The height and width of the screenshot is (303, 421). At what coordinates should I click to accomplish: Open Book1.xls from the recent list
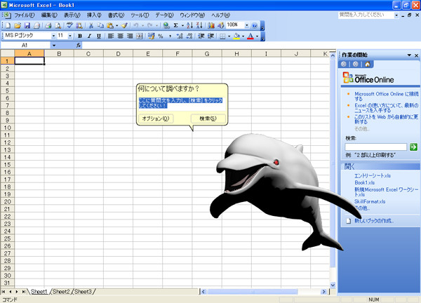[x=364, y=182]
